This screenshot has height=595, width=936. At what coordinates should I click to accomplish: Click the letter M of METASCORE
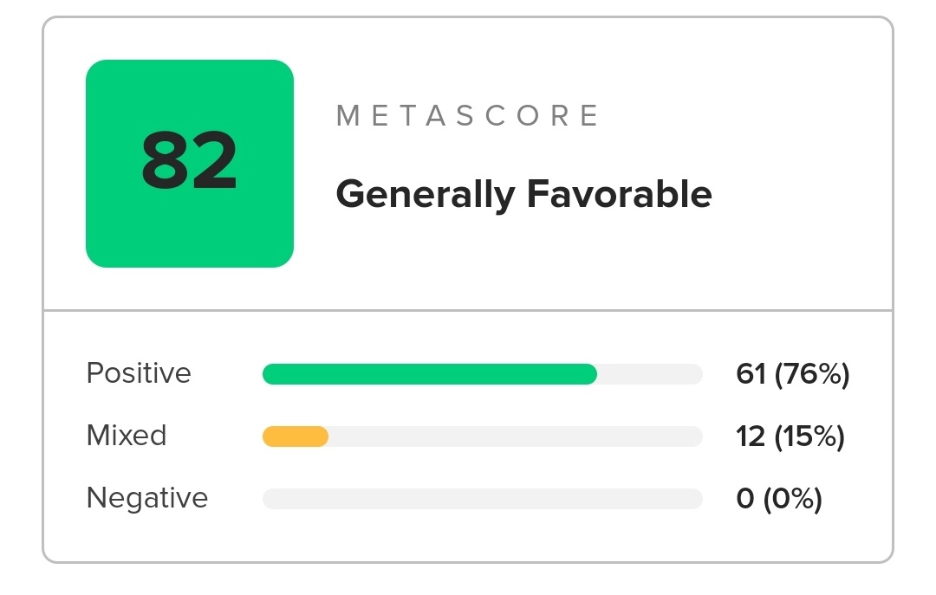(x=348, y=116)
